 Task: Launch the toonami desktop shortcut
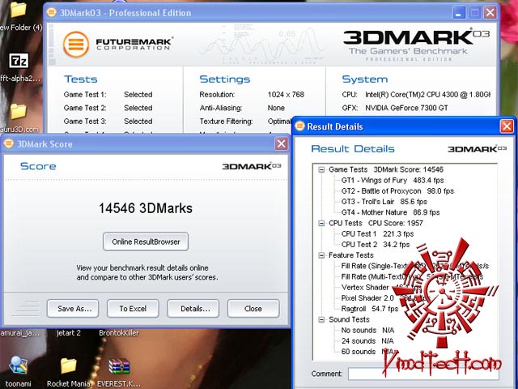18,365
